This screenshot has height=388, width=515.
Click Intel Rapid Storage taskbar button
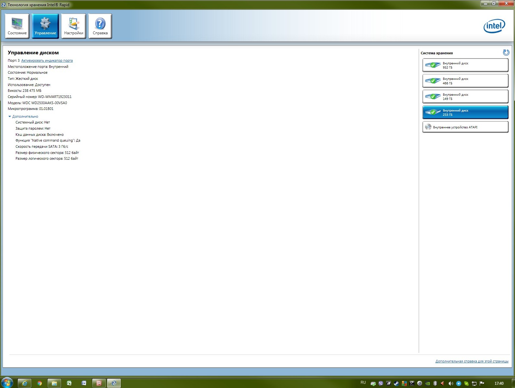pos(114,383)
